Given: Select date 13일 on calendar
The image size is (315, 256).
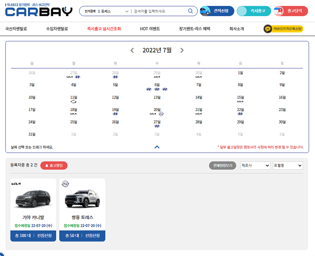Looking at the screenshot, I should (157, 98).
